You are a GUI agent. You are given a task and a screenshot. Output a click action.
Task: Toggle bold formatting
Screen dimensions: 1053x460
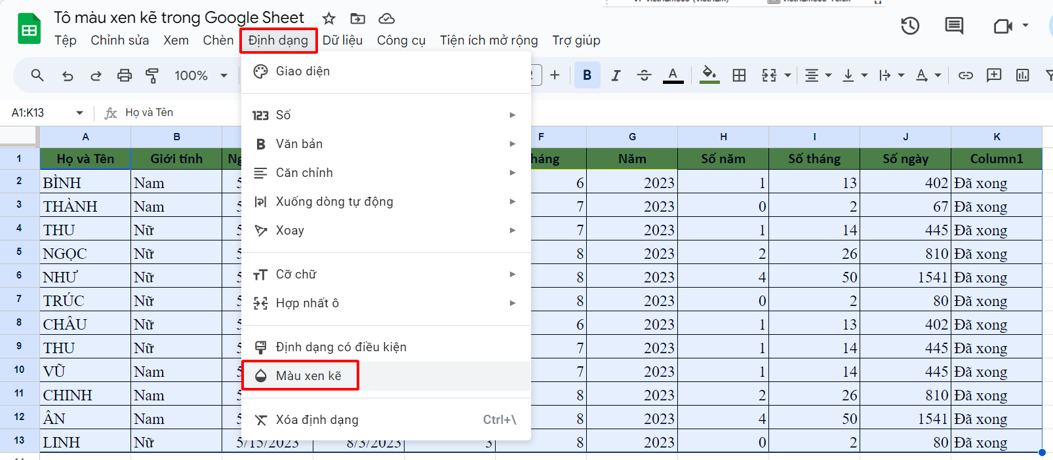click(x=587, y=75)
